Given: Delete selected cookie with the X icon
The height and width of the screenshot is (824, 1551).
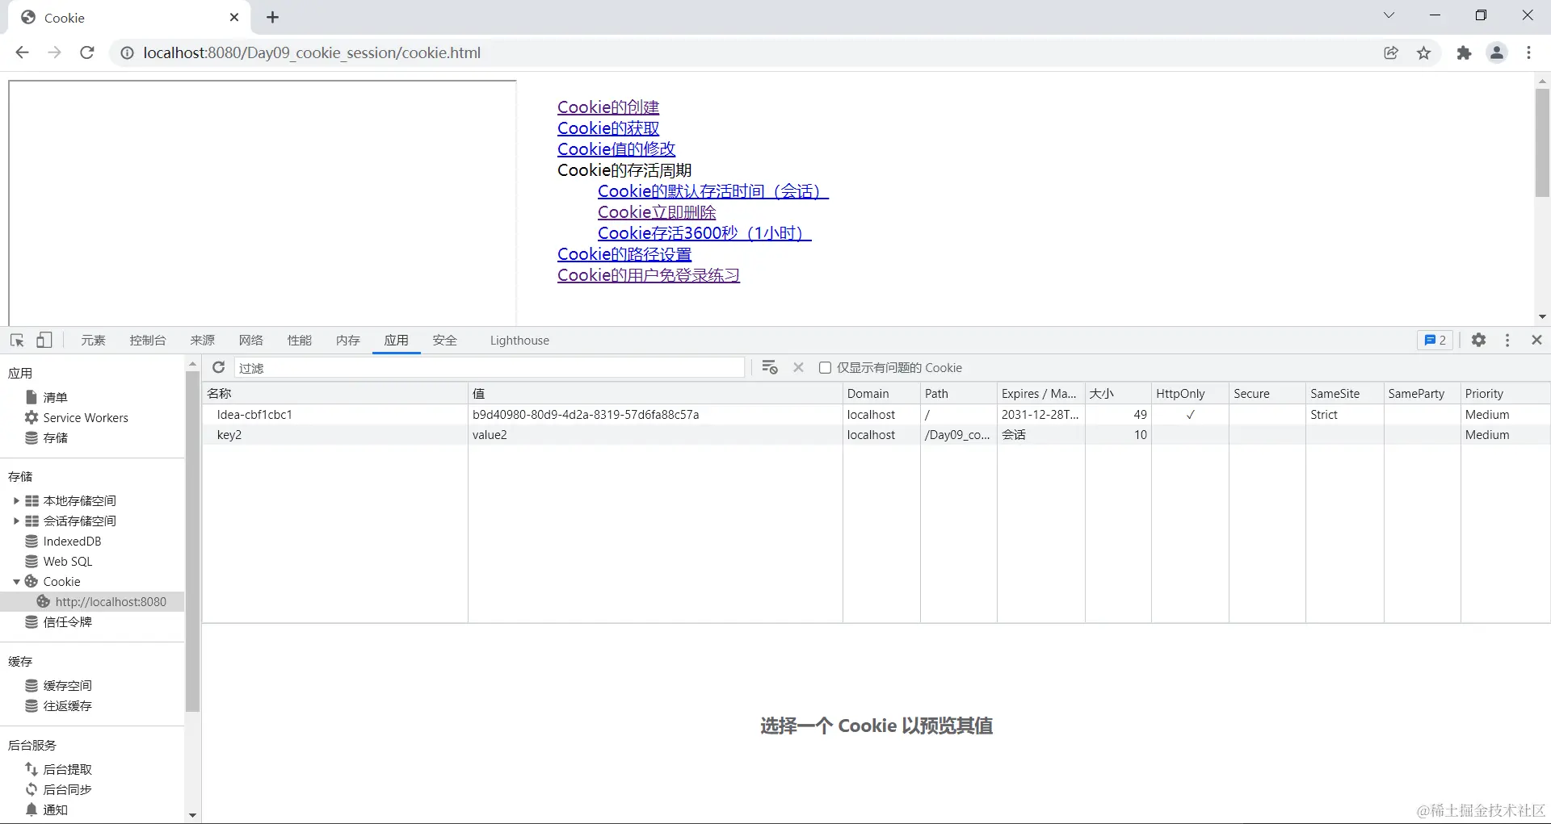Looking at the screenshot, I should click(x=798, y=367).
